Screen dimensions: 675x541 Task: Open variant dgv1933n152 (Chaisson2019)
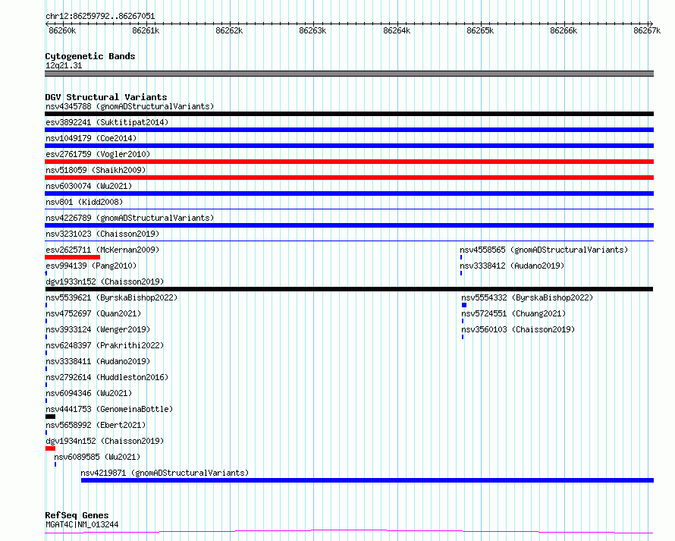105,282
